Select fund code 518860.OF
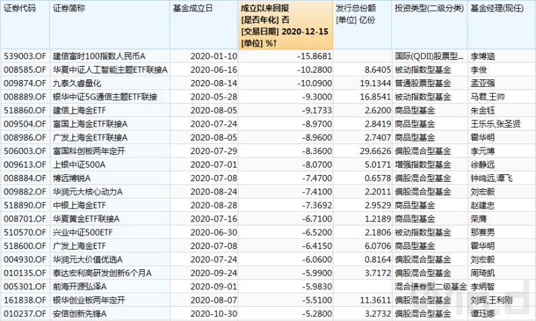The image size is (536, 321). (25, 110)
